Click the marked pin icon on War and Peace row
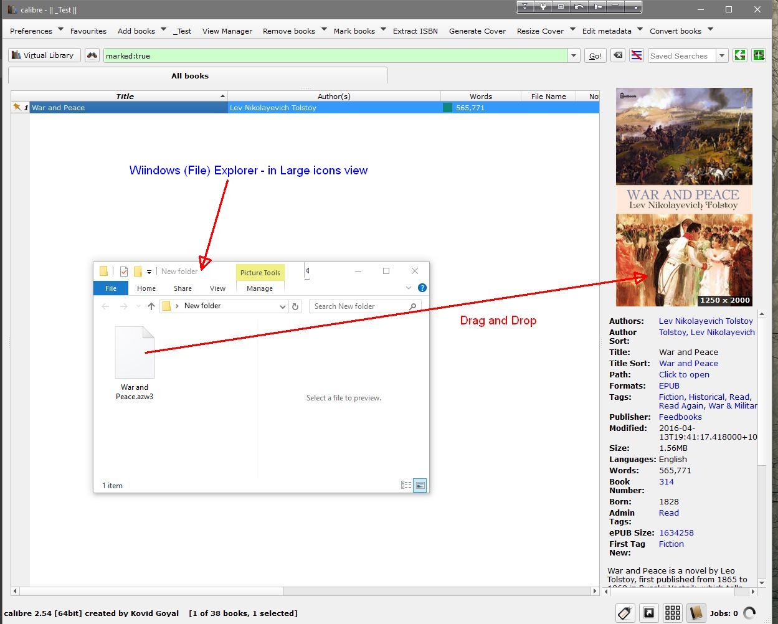 tap(17, 107)
